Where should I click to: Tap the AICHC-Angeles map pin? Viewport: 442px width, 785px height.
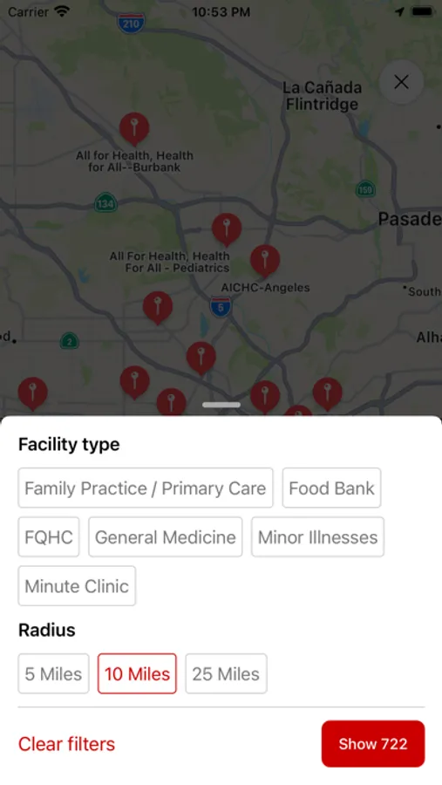265,261
